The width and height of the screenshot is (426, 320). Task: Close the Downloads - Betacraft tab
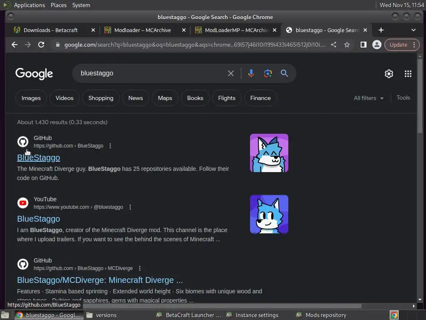(x=93, y=30)
